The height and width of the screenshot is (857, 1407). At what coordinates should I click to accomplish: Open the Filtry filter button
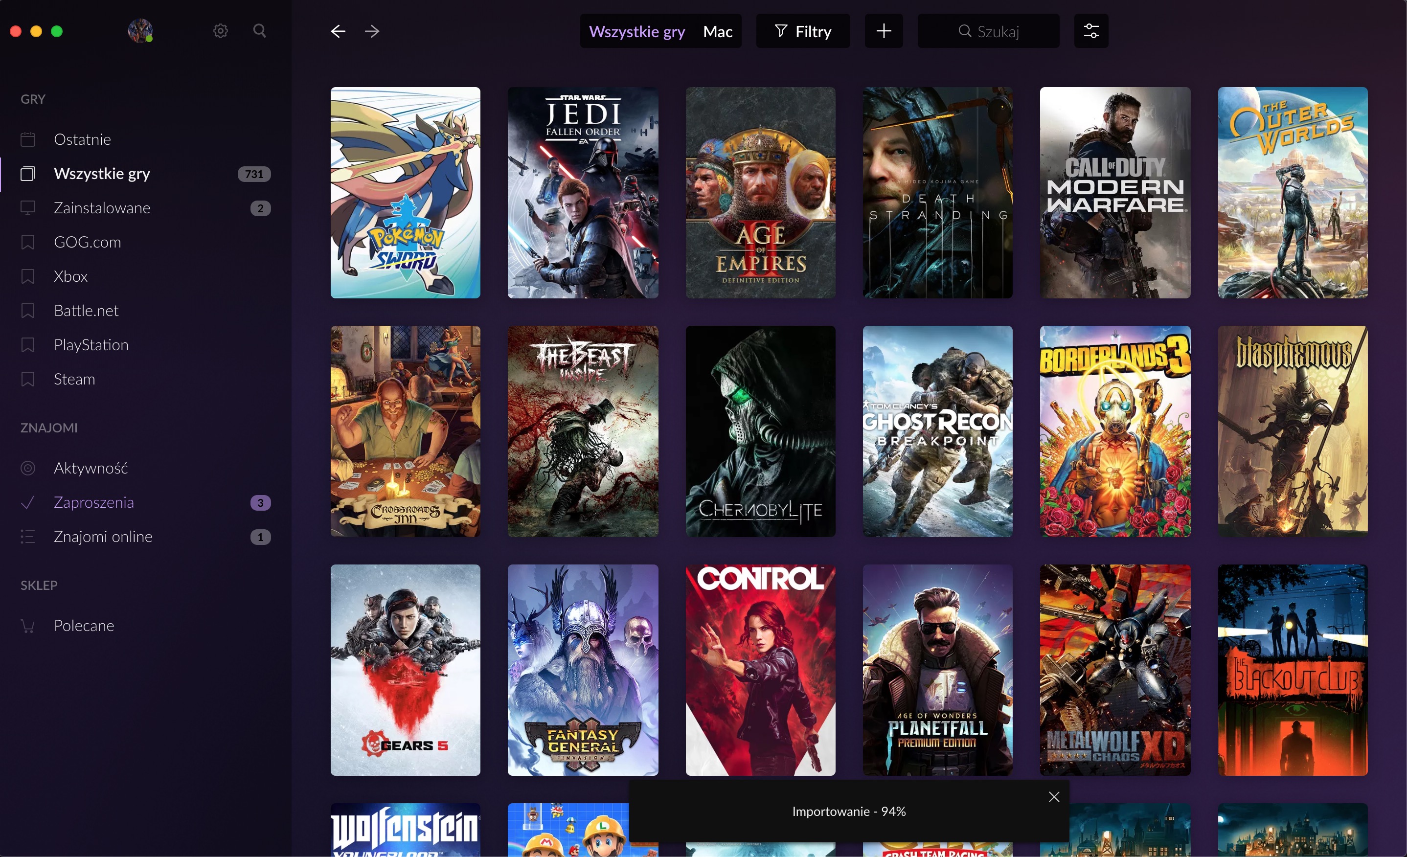tap(802, 31)
